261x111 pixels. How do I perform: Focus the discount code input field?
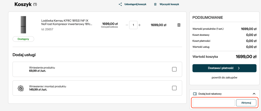point(213,103)
